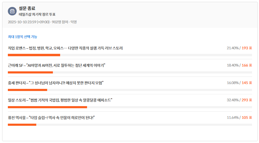Click the poll box icon in header

click(12, 11)
